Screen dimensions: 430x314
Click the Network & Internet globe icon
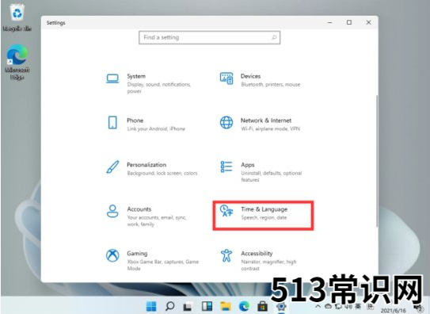pos(226,122)
